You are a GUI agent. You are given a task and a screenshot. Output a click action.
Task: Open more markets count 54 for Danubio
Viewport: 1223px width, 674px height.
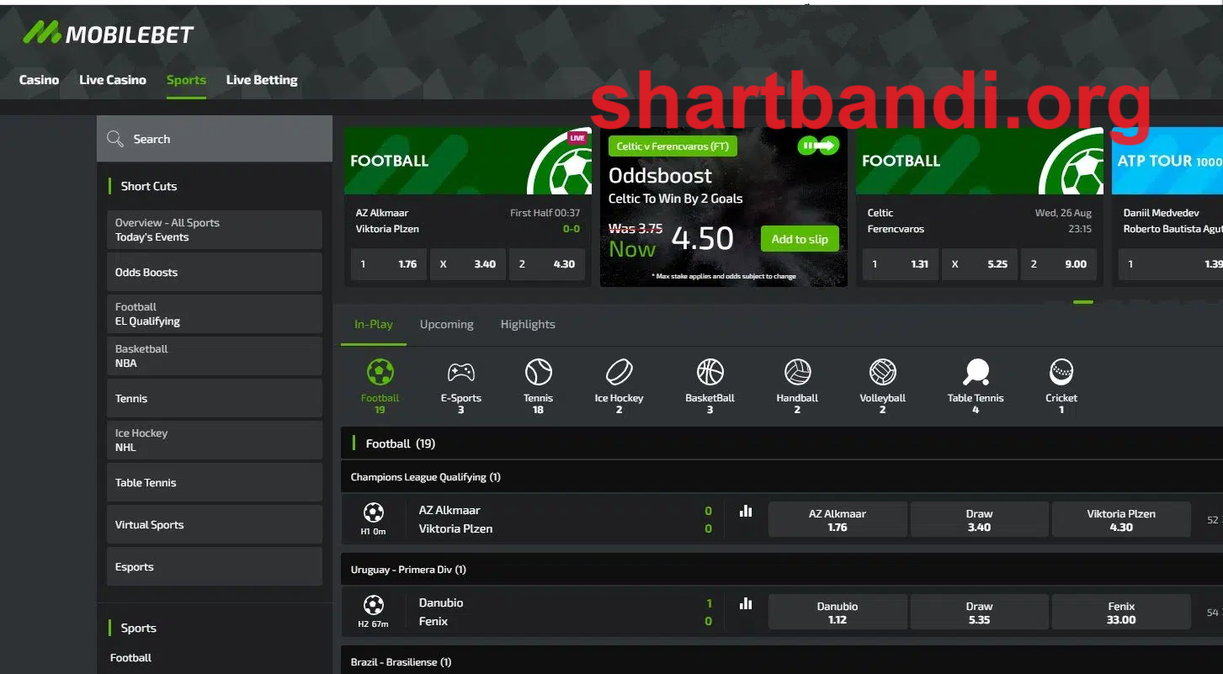pyautogui.click(x=1212, y=613)
